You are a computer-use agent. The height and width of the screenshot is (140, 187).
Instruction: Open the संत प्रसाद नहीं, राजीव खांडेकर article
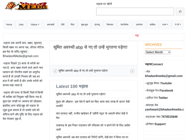(x=92, y=115)
